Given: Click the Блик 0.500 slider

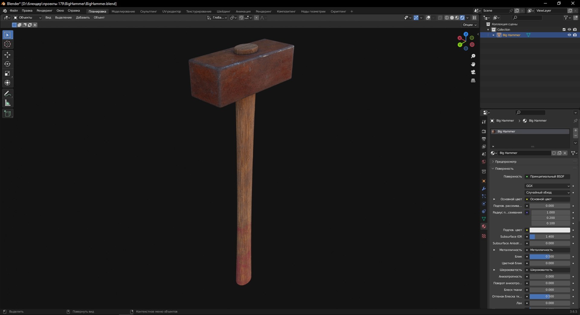Looking at the screenshot, I should click(550, 257).
